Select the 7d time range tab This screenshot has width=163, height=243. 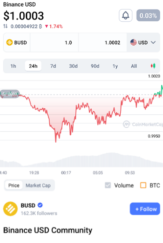pos(53,66)
